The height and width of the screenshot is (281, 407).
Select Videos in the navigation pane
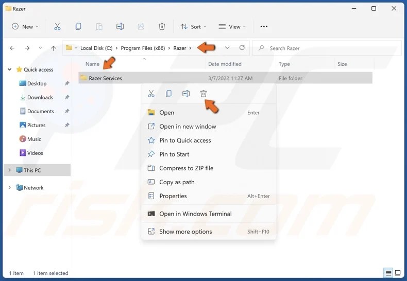[x=35, y=153]
